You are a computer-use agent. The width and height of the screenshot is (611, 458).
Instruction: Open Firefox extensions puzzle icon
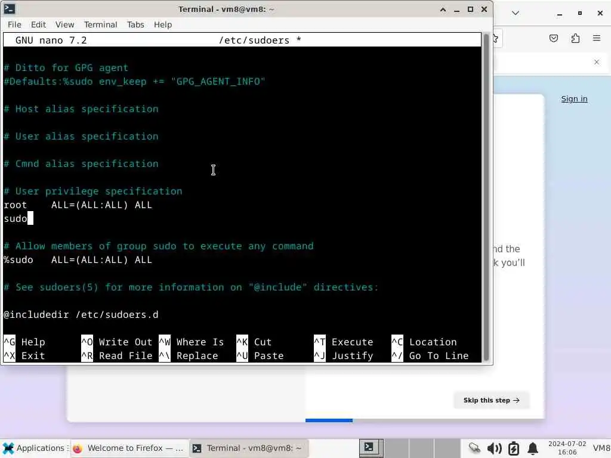pos(575,38)
